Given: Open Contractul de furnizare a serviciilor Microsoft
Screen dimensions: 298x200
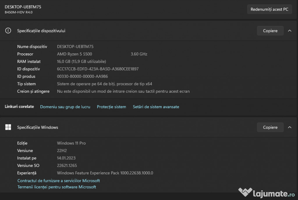Looking at the screenshot, I should click(58, 180).
